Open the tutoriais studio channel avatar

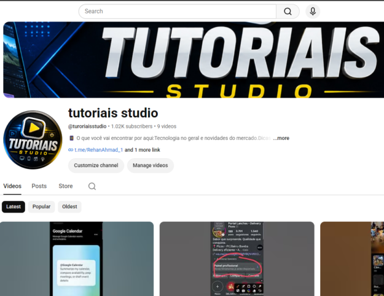coord(33,139)
